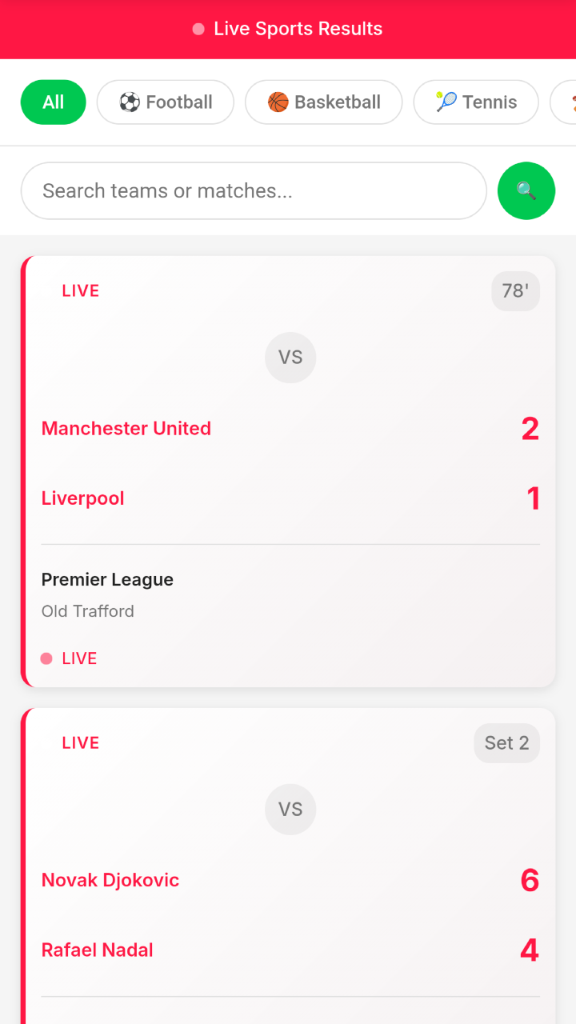Switch to the All filter chip
Viewport: 576px width, 1024px height.
(x=54, y=102)
